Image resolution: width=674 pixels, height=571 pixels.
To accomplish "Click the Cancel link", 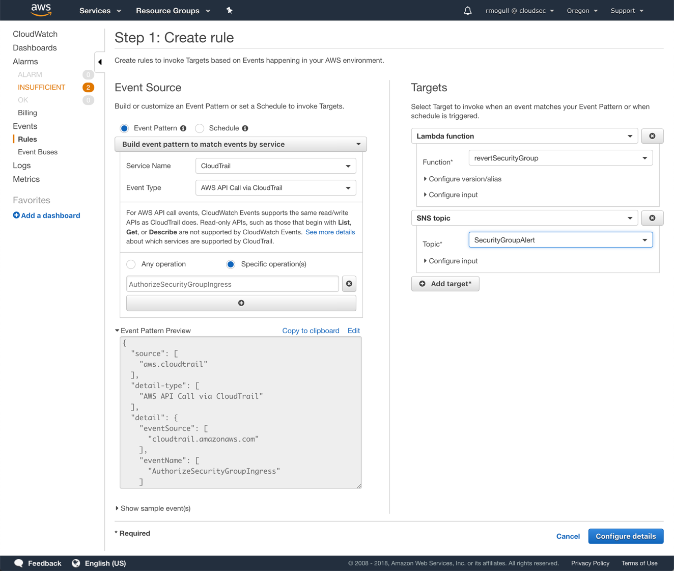I will point(568,536).
